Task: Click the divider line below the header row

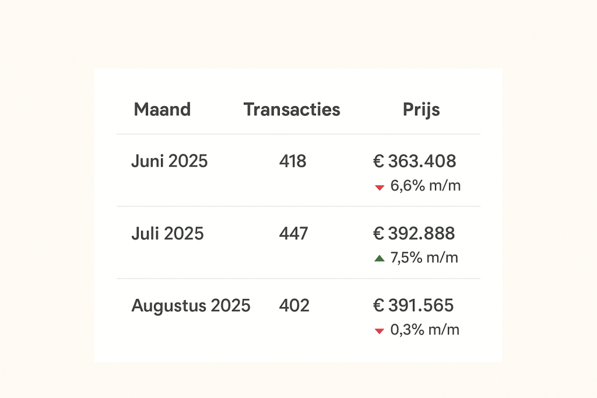Action: (x=298, y=134)
